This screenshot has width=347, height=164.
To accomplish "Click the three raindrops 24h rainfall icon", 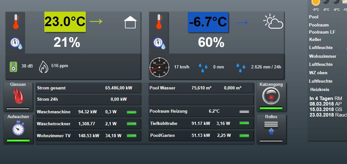I will pos(241,67).
